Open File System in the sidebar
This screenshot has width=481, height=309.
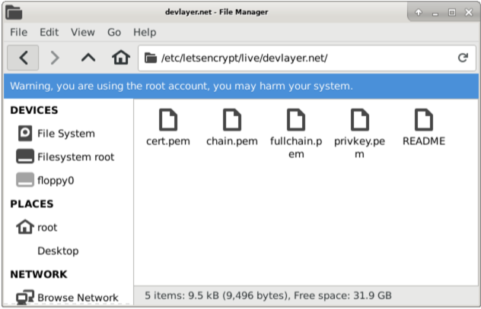[x=68, y=134]
